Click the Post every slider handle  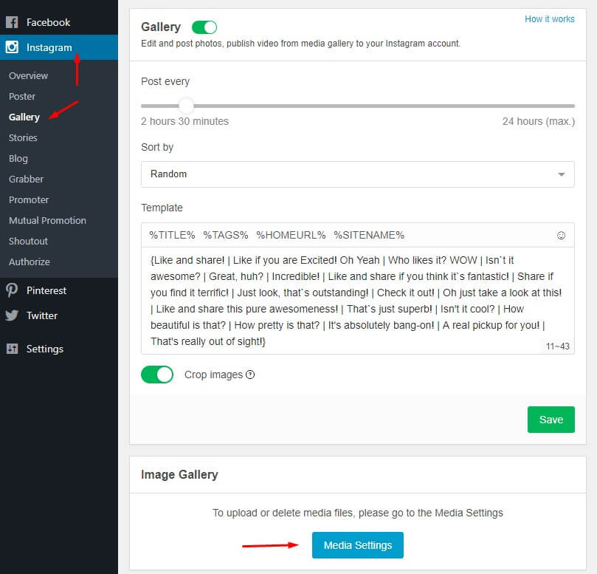[x=187, y=106]
